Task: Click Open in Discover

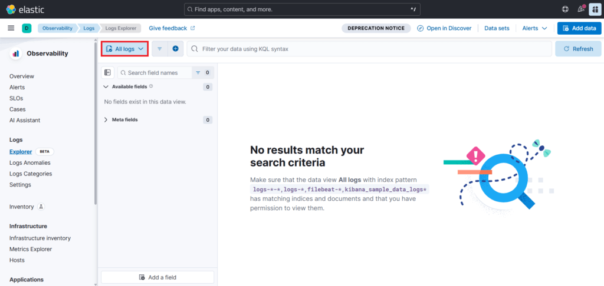Action: (444, 28)
